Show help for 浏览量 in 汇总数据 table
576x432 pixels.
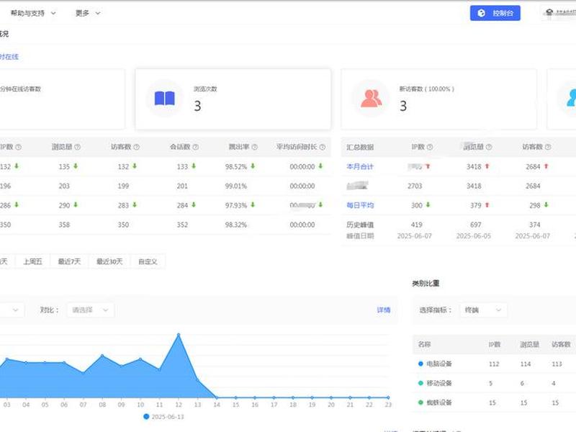489,147
